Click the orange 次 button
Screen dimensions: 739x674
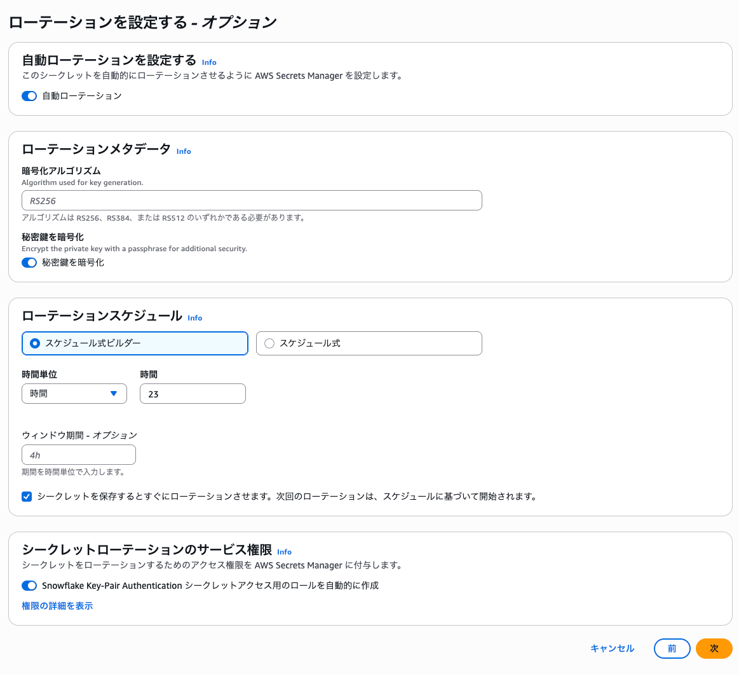[x=714, y=649]
